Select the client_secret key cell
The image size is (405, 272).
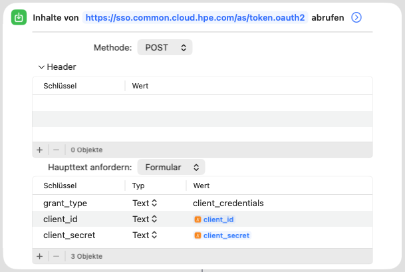[x=69, y=235]
